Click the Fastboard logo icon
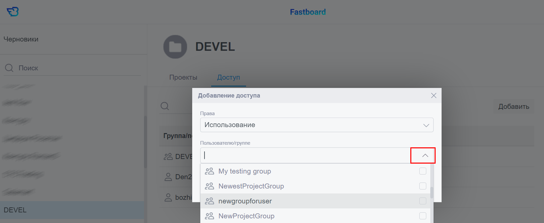The height and width of the screenshot is (223, 544). pyautogui.click(x=13, y=12)
